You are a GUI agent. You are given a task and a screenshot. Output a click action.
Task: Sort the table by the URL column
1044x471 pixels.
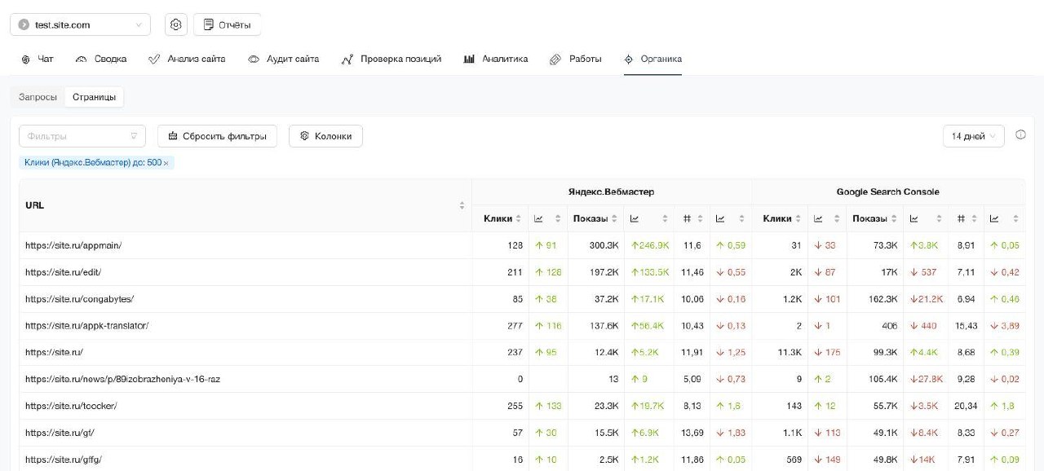[462, 205]
